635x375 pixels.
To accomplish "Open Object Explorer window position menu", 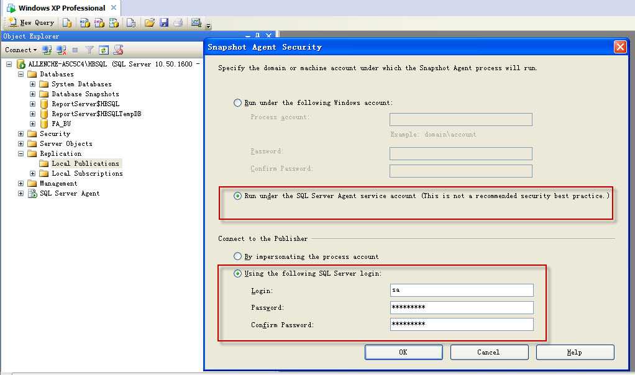I will point(248,36).
